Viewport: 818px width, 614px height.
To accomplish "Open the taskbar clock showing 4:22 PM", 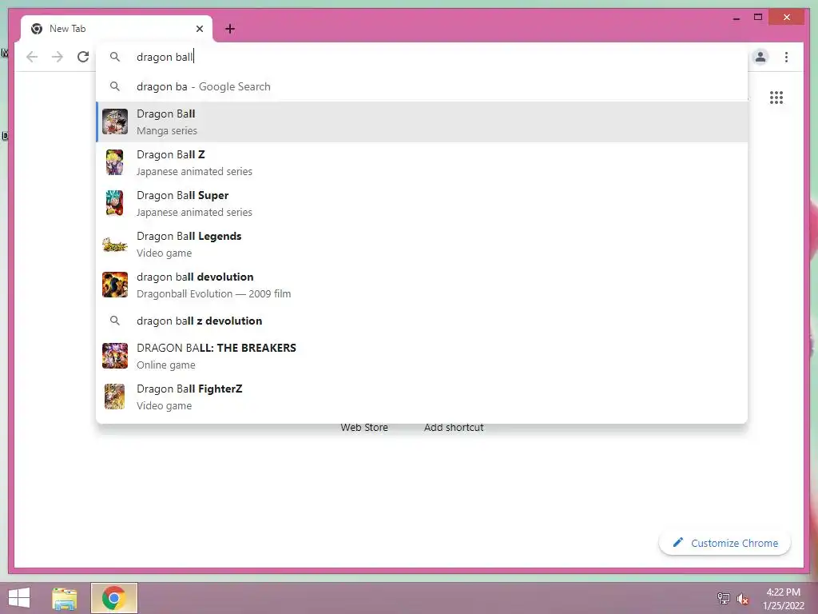I will tap(783, 599).
